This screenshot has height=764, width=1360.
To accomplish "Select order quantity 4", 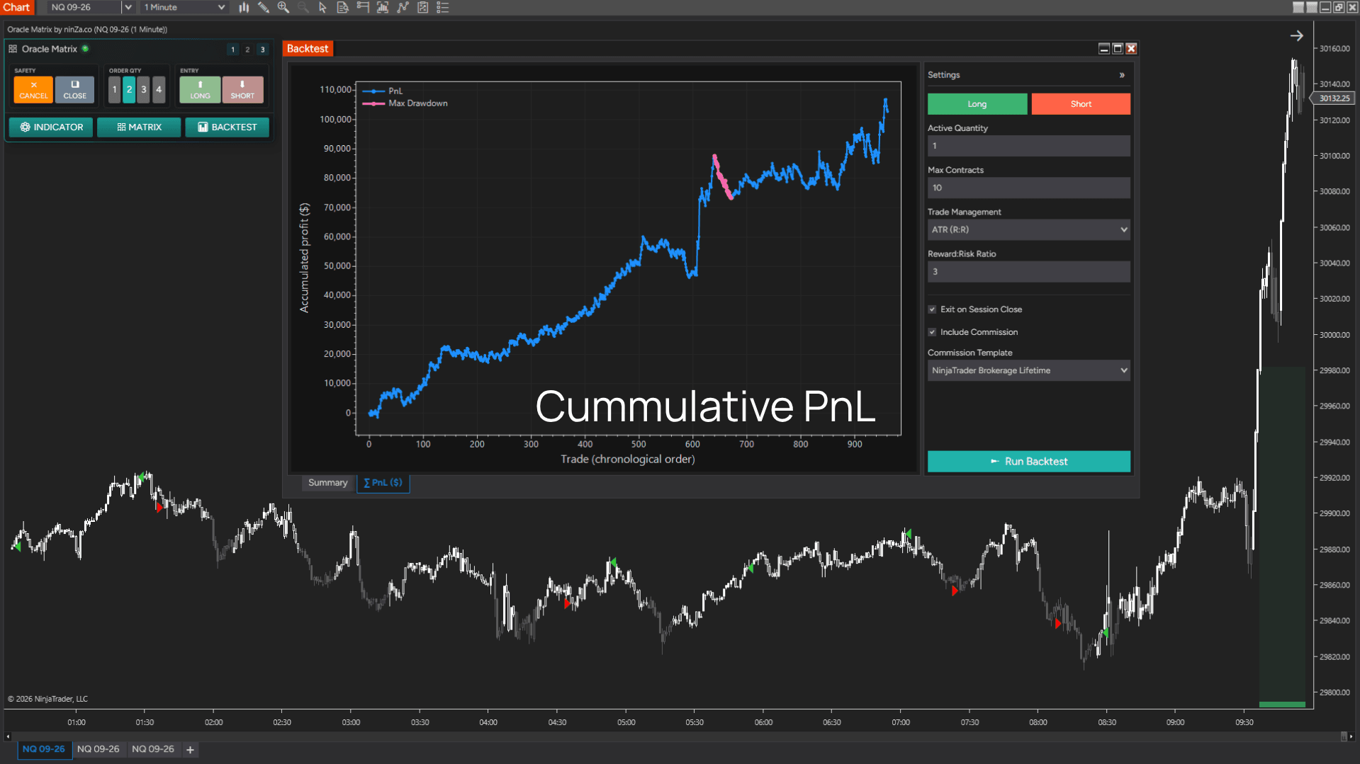I will [x=159, y=90].
